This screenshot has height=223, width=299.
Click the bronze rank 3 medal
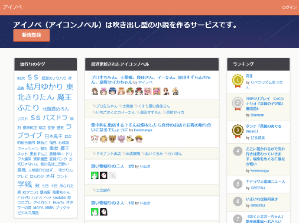coord(238,131)
